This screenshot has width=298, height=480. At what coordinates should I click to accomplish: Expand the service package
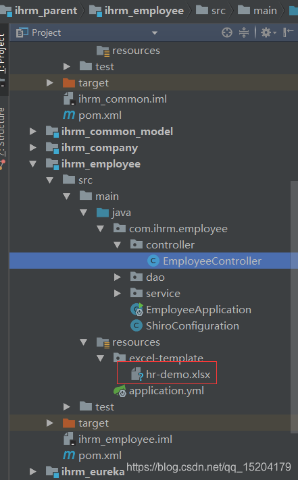pos(117,293)
